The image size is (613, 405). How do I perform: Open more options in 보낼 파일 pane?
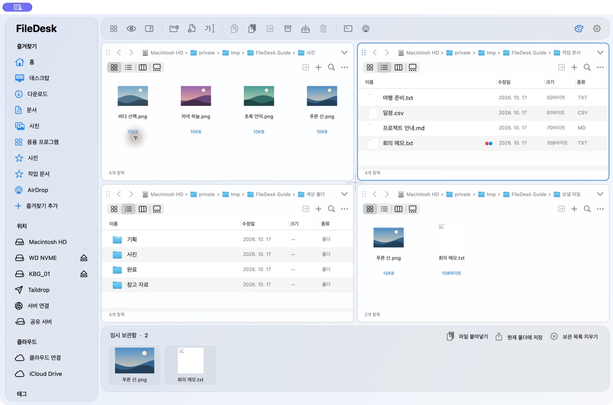tap(600, 209)
